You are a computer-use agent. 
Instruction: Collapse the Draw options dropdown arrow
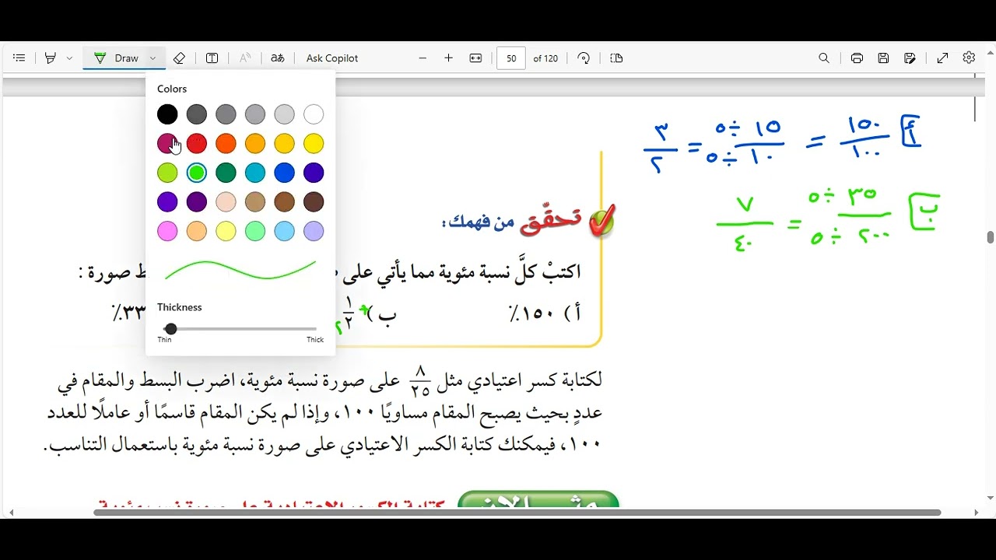click(153, 58)
